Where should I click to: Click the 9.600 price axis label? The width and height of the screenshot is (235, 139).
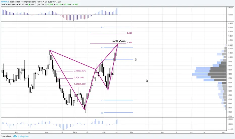coord(230,91)
